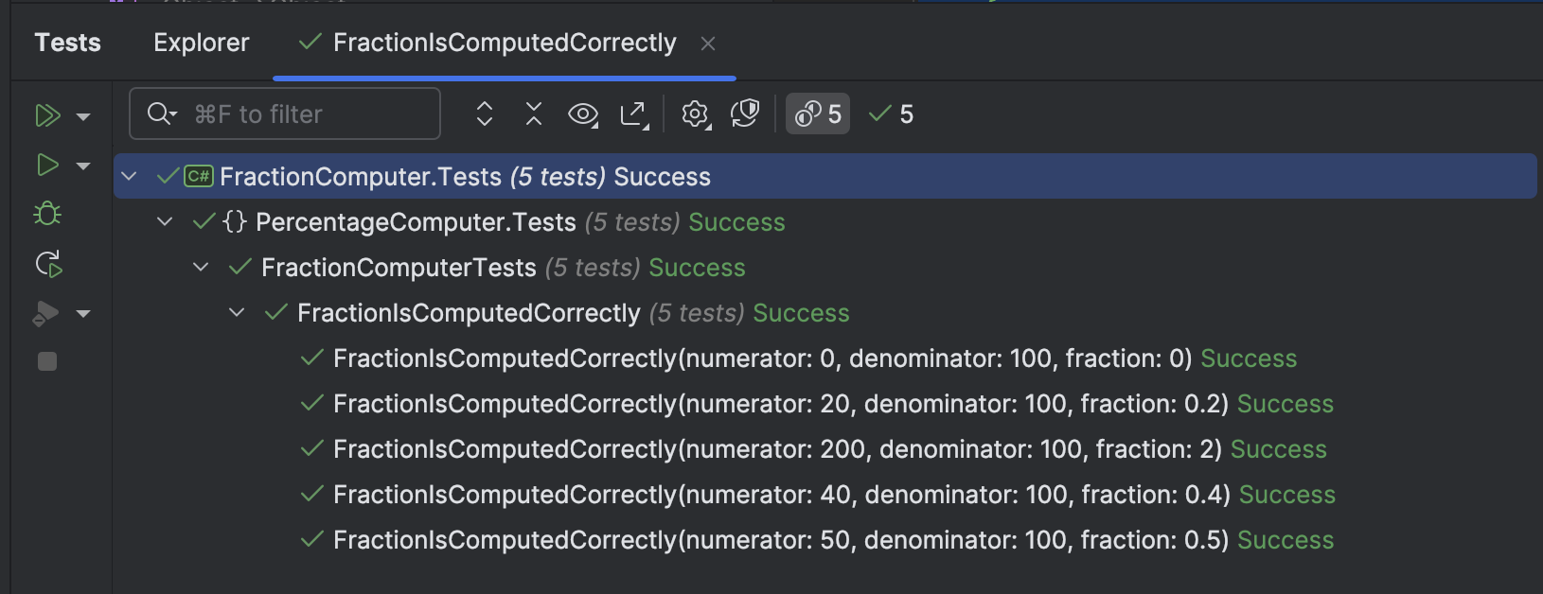
Task: Click the Debug tests bug icon
Action: pyautogui.click(x=47, y=215)
